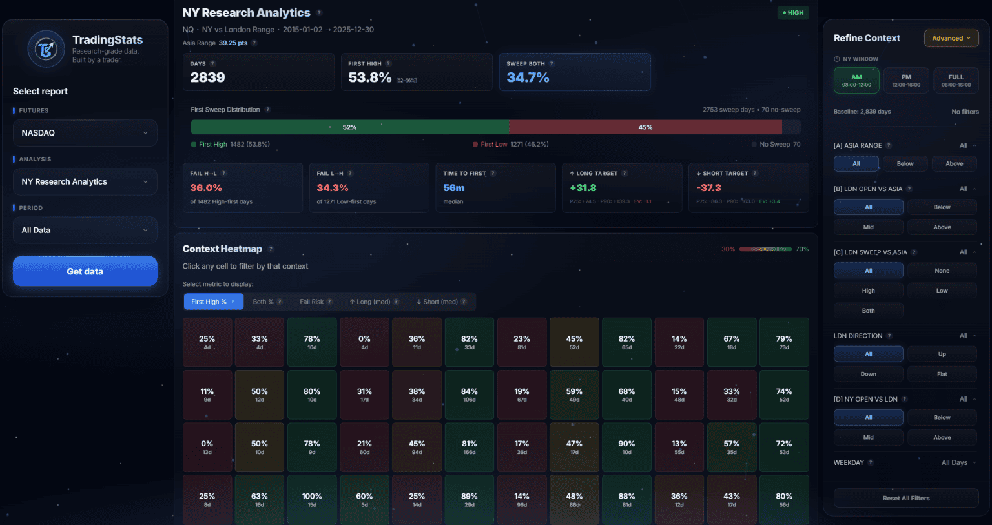Select the FULL 08:00-16:00 window
992x525 pixels.
[x=956, y=81]
